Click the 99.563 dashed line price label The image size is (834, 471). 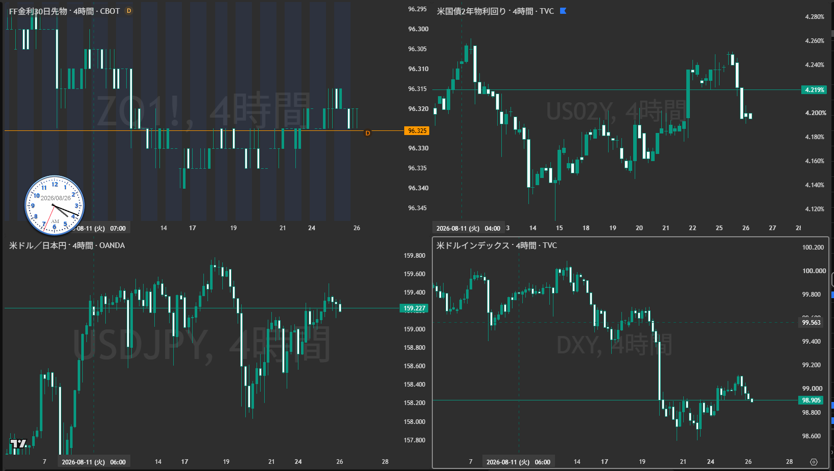tap(811, 323)
